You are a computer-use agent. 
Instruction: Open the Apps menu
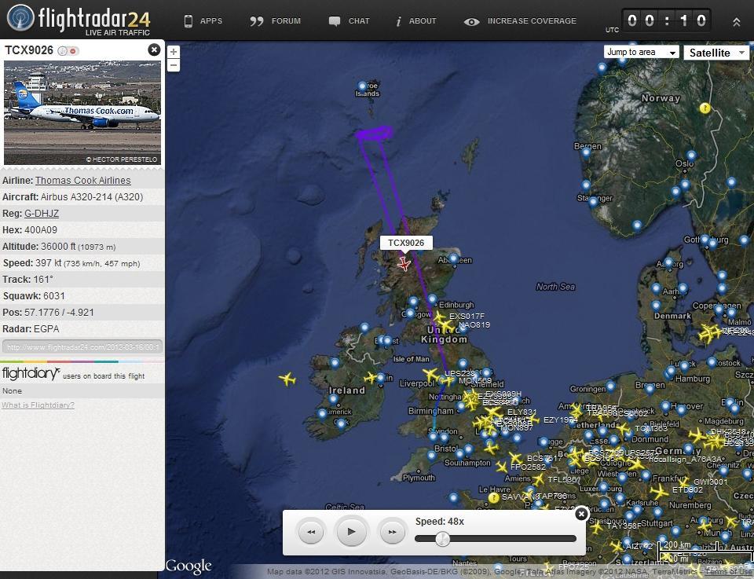[203, 21]
